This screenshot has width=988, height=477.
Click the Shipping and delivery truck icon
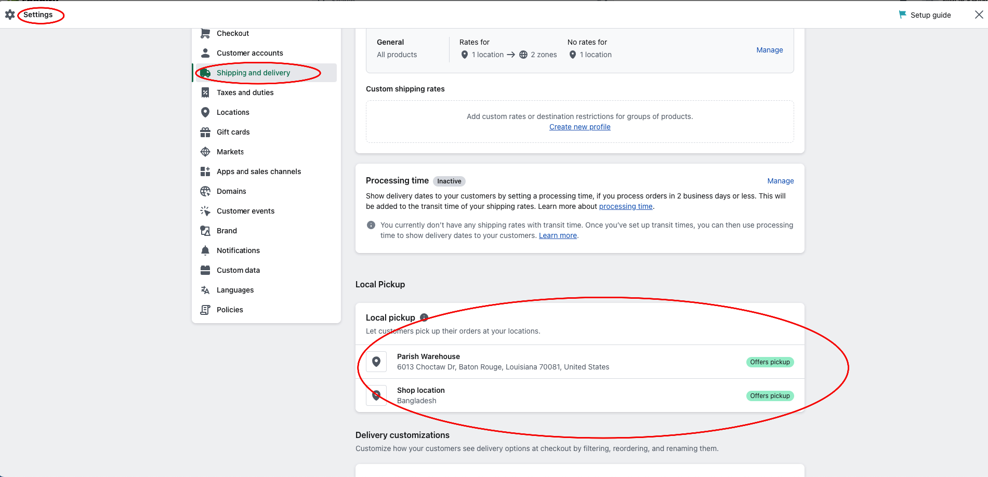205,73
